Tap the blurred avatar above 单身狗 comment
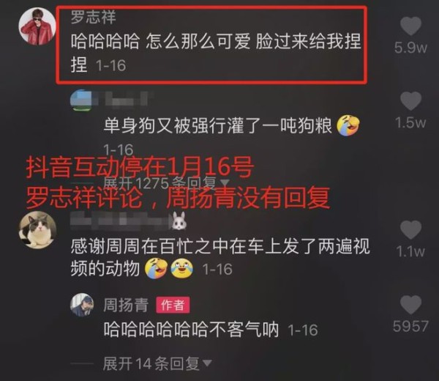 81,100
